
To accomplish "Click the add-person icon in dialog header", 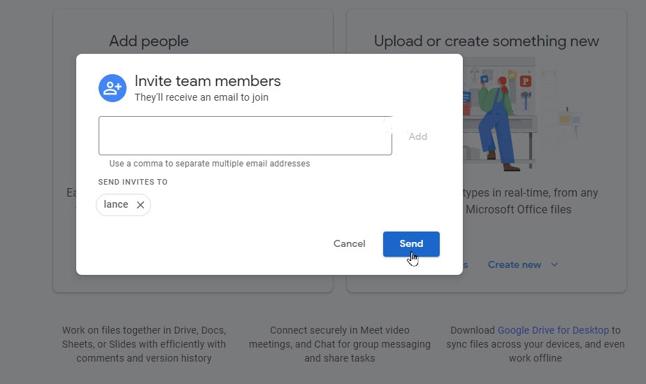I will pos(113,87).
